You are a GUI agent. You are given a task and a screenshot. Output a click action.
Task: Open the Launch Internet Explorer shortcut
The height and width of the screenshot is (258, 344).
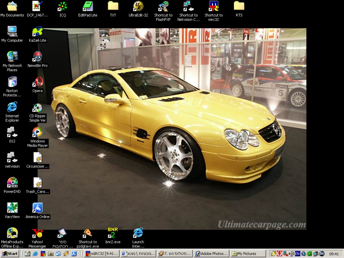pyautogui.click(x=138, y=238)
